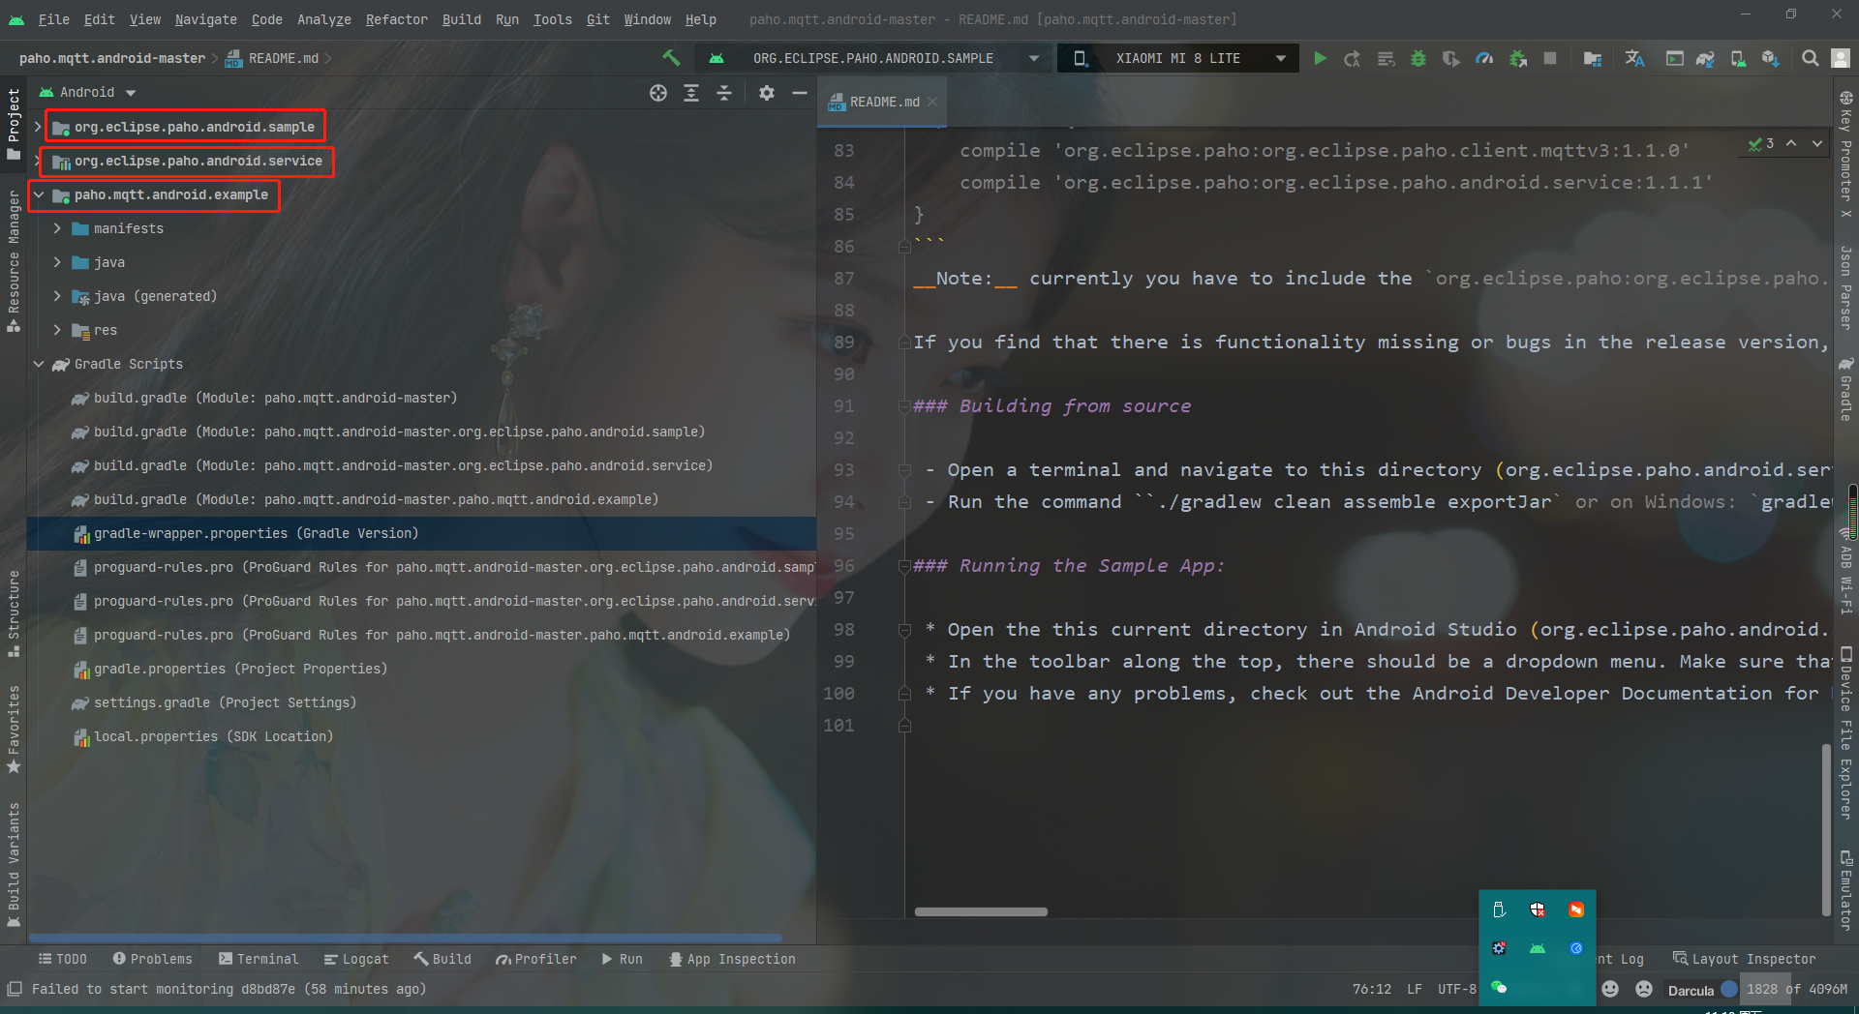This screenshot has height=1014, width=1859.
Task: Toggle the Structure tool window
Action: 14,613
